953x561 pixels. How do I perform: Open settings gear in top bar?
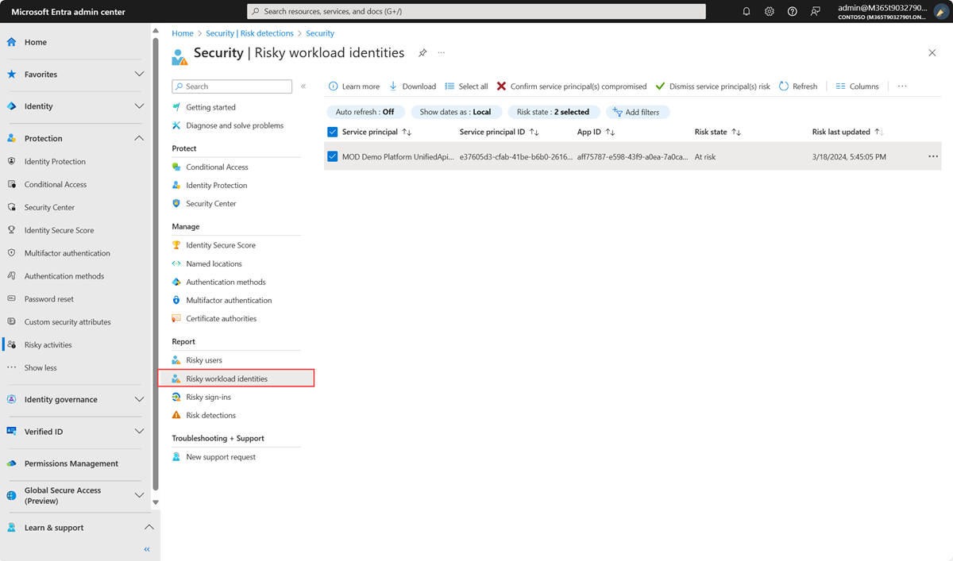pyautogui.click(x=770, y=12)
